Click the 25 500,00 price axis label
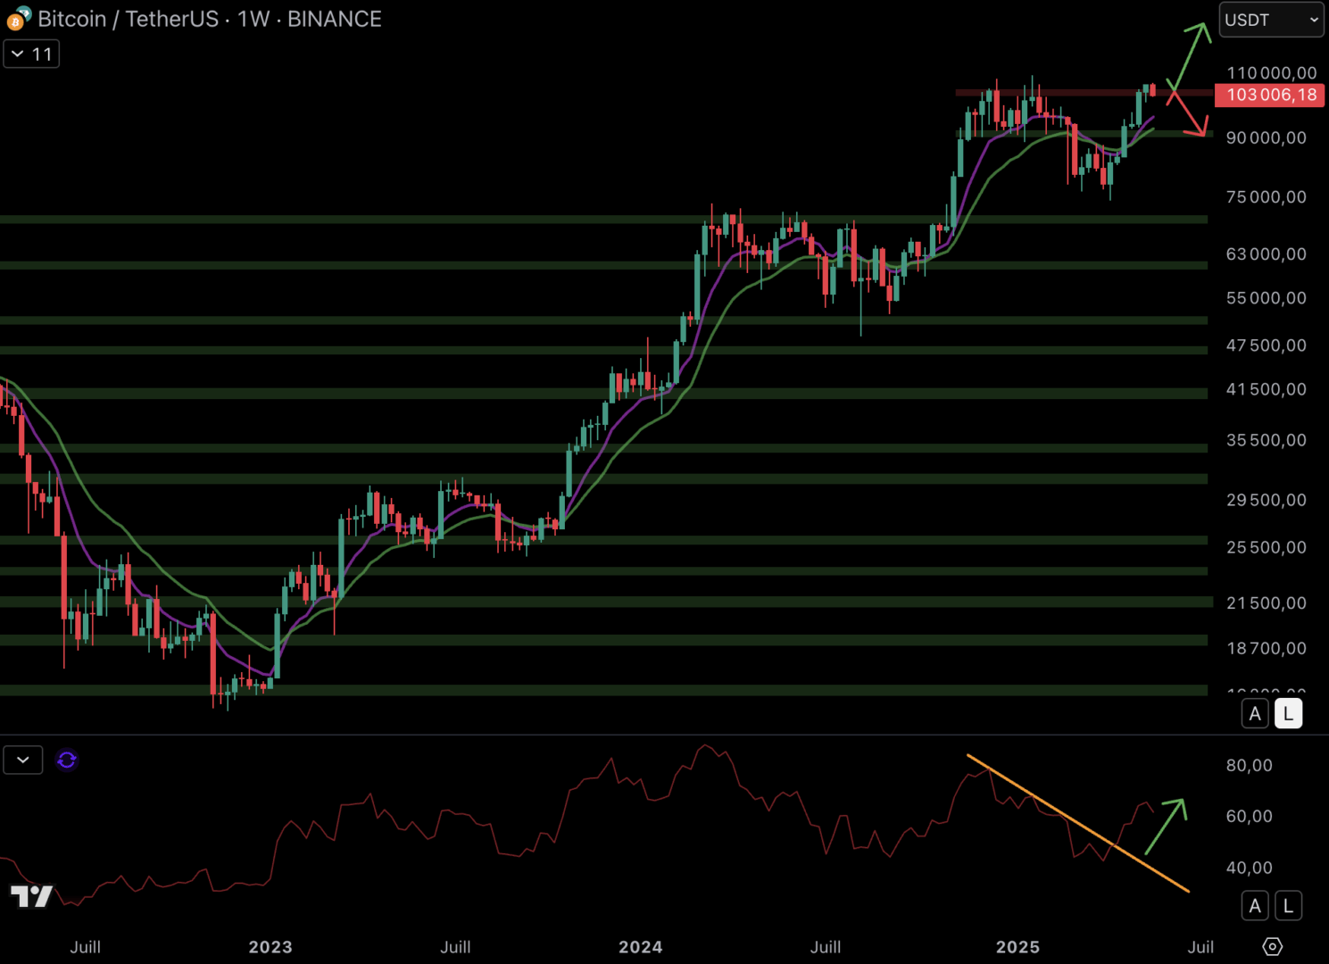 point(1266,547)
